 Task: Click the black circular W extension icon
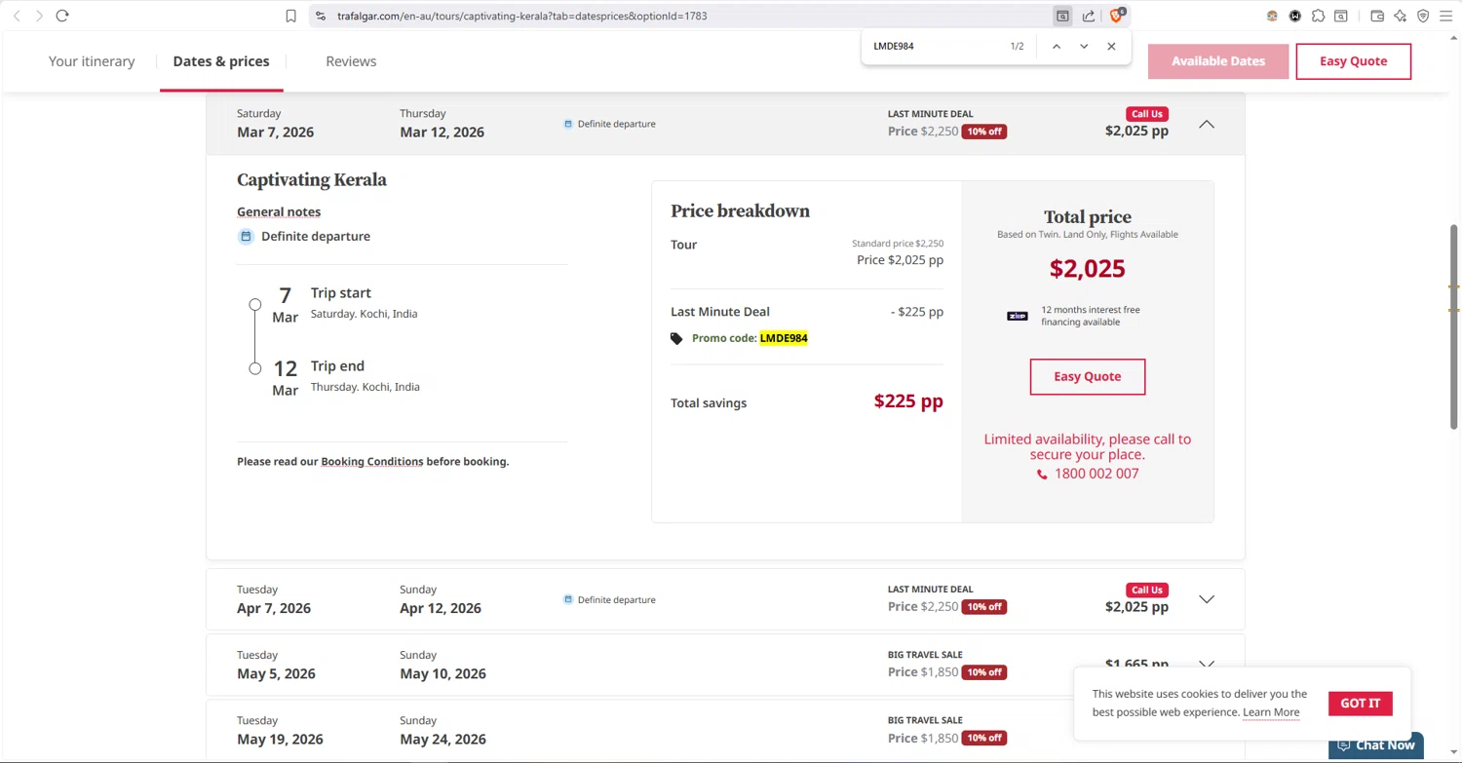tap(1295, 16)
